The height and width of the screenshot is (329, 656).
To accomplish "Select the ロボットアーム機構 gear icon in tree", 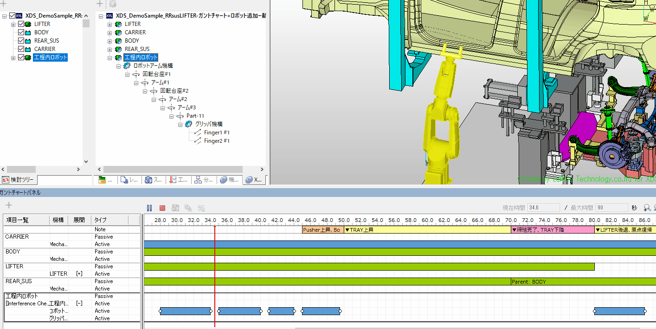I will coord(127,66).
